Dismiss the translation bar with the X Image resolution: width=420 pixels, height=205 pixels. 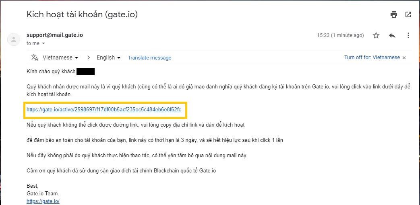pyautogui.click(x=404, y=57)
